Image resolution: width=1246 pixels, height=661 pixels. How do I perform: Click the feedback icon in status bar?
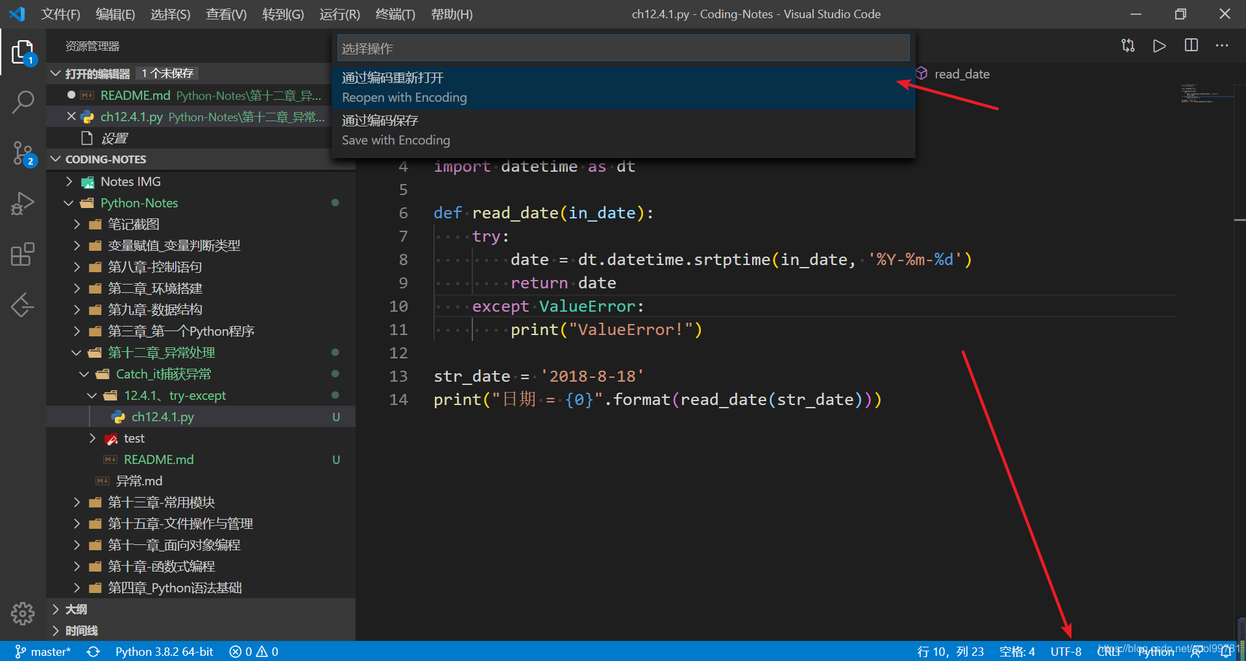pos(1196,651)
